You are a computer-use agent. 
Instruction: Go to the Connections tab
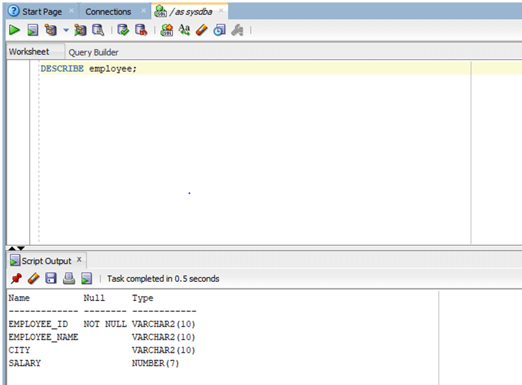click(109, 10)
